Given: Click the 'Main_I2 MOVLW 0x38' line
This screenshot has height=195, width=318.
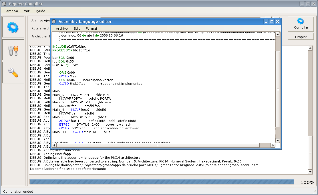Looking at the screenshot, I should (82, 102).
